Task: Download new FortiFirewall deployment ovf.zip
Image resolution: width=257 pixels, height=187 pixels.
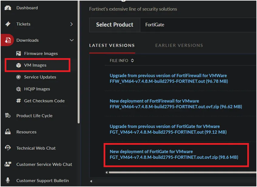Action: pyautogui.click(x=176, y=104)
